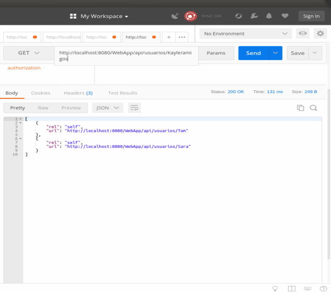Click the red sync status icon
The width and height of the screenshot is (331, 293).
coord(190,16)
